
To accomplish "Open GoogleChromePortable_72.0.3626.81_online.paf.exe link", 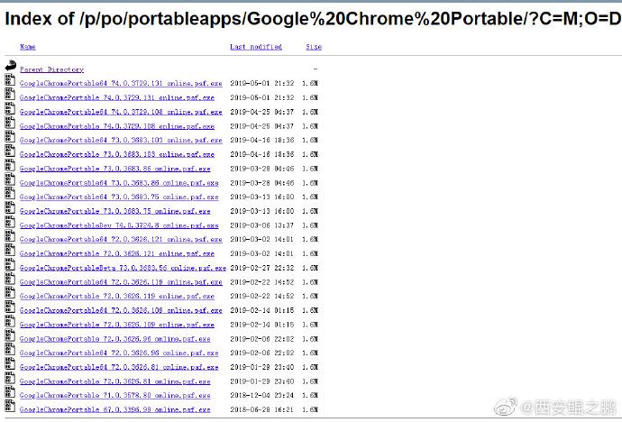I will (x=115, y=381).
